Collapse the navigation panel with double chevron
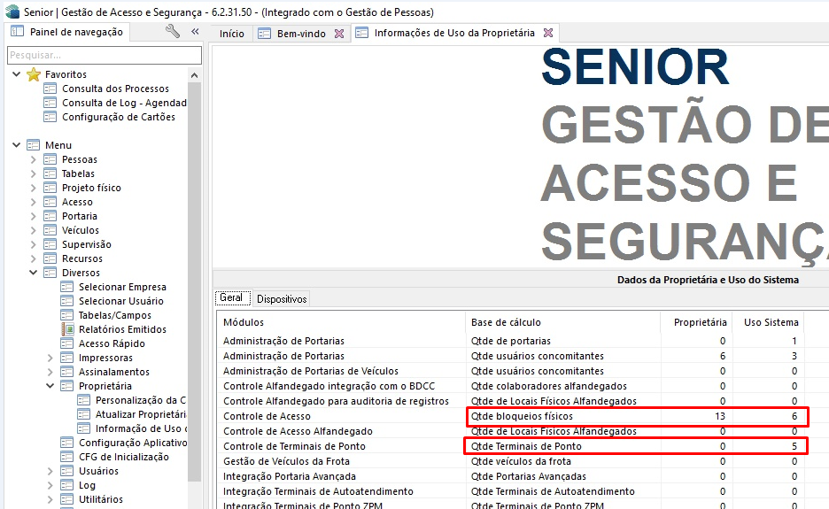This screenshot has height=509, width=829. tap(195, 31)
